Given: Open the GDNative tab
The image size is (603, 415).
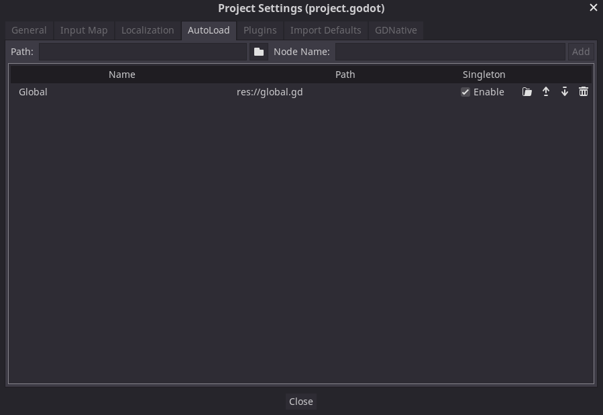Looking at the screenshot, I should click(x=396, y=30).
